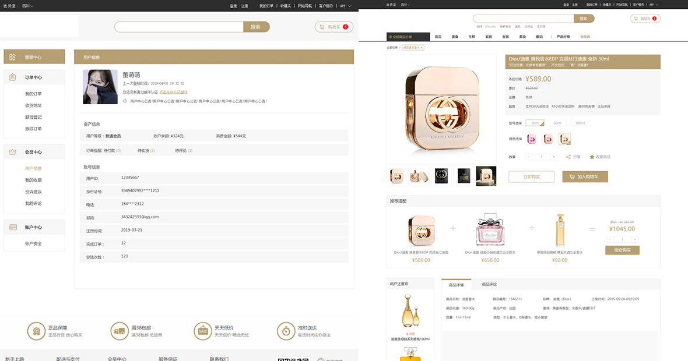Click the 订单中心 clipboard icon
Image resolution: width=688 pixels, height=361 pixels.
coord(12,77)
